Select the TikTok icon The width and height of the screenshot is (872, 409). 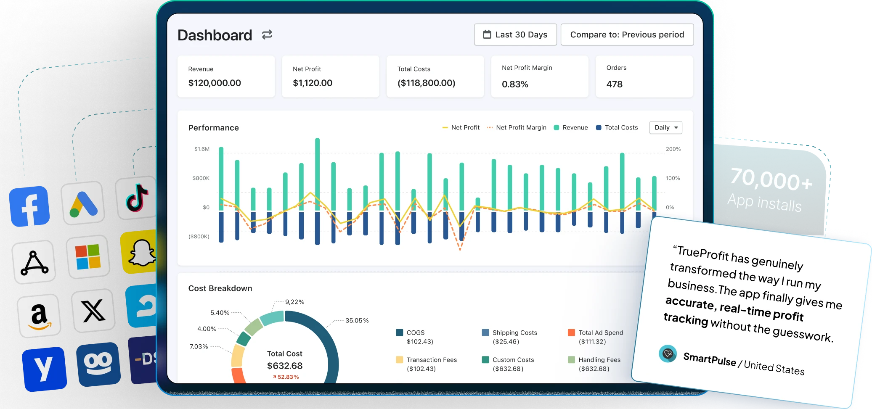tap(136, 198)
